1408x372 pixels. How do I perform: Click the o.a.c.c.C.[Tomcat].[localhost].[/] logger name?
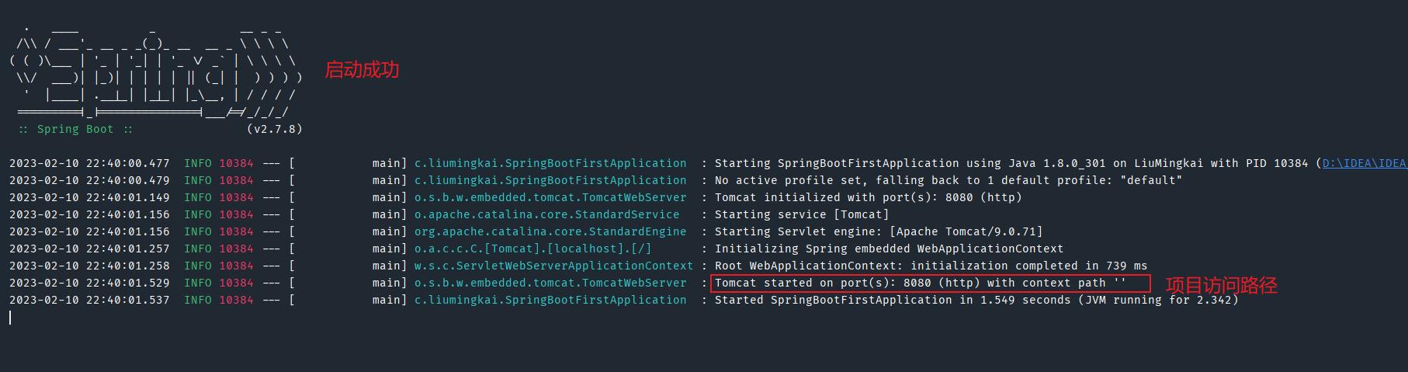532,249
